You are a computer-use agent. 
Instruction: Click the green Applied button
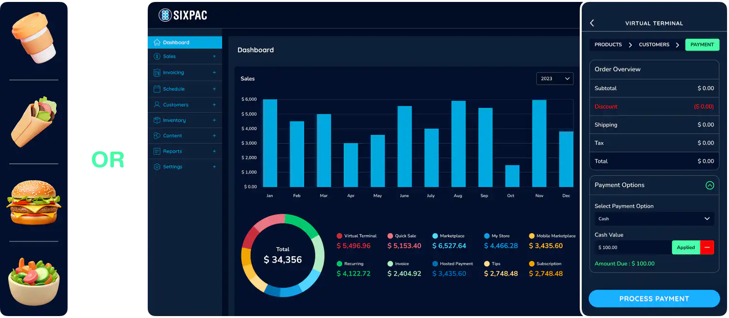coord(686,247)
